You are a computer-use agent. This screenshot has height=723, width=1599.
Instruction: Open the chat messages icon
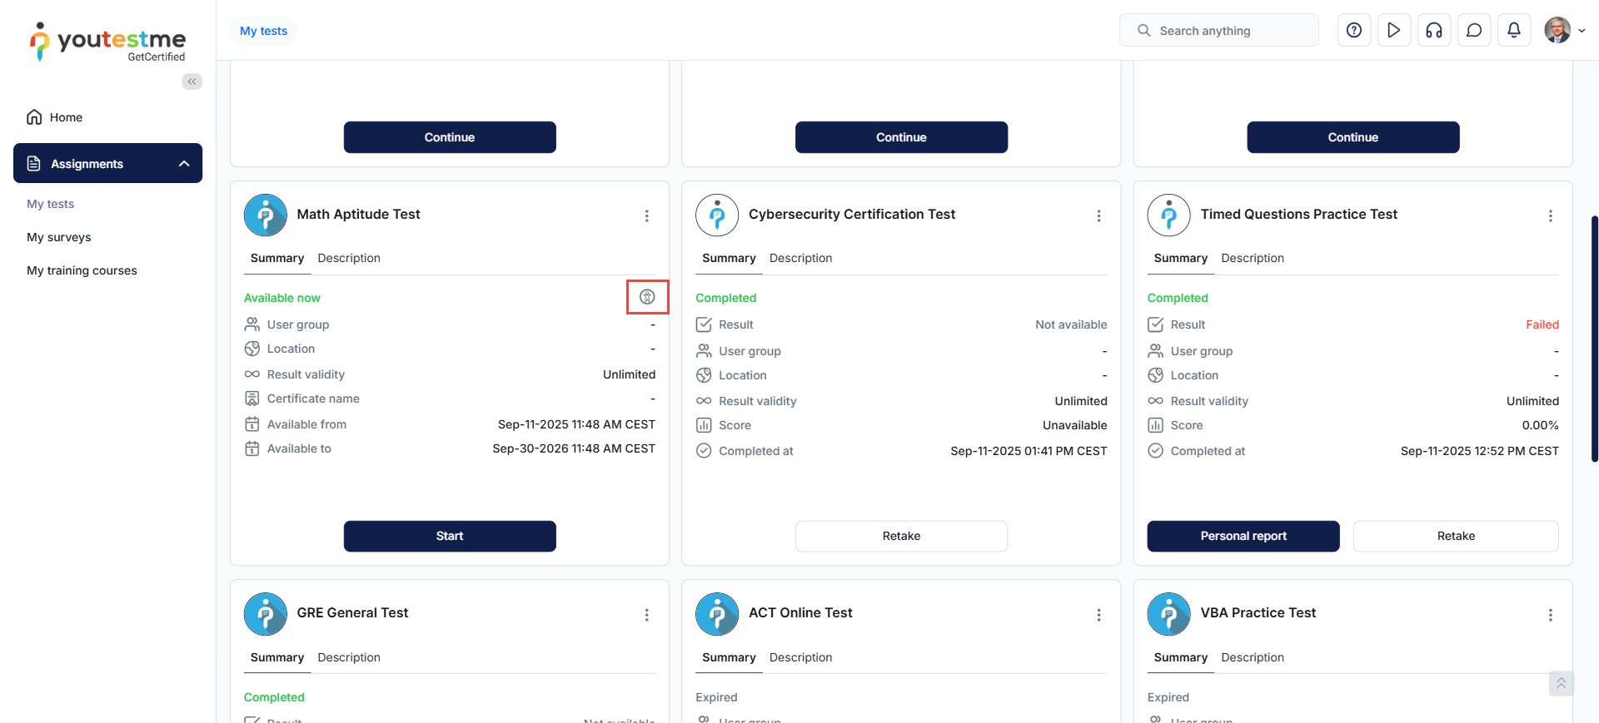point(1474,31)
